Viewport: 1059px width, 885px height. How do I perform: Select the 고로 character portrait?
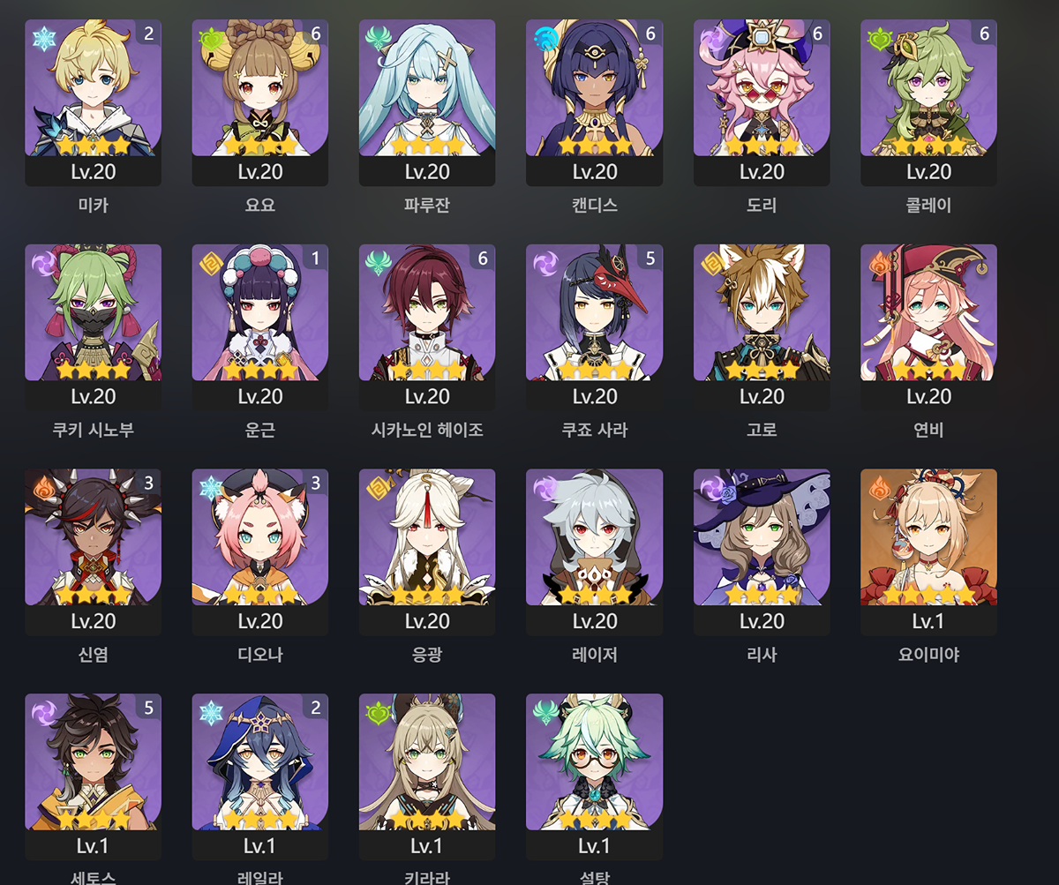tap(762, 312)
